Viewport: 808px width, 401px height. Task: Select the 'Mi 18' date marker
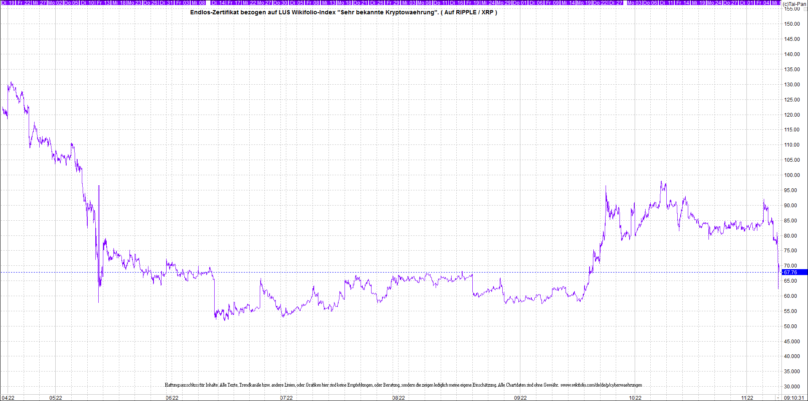coord(119,3)
